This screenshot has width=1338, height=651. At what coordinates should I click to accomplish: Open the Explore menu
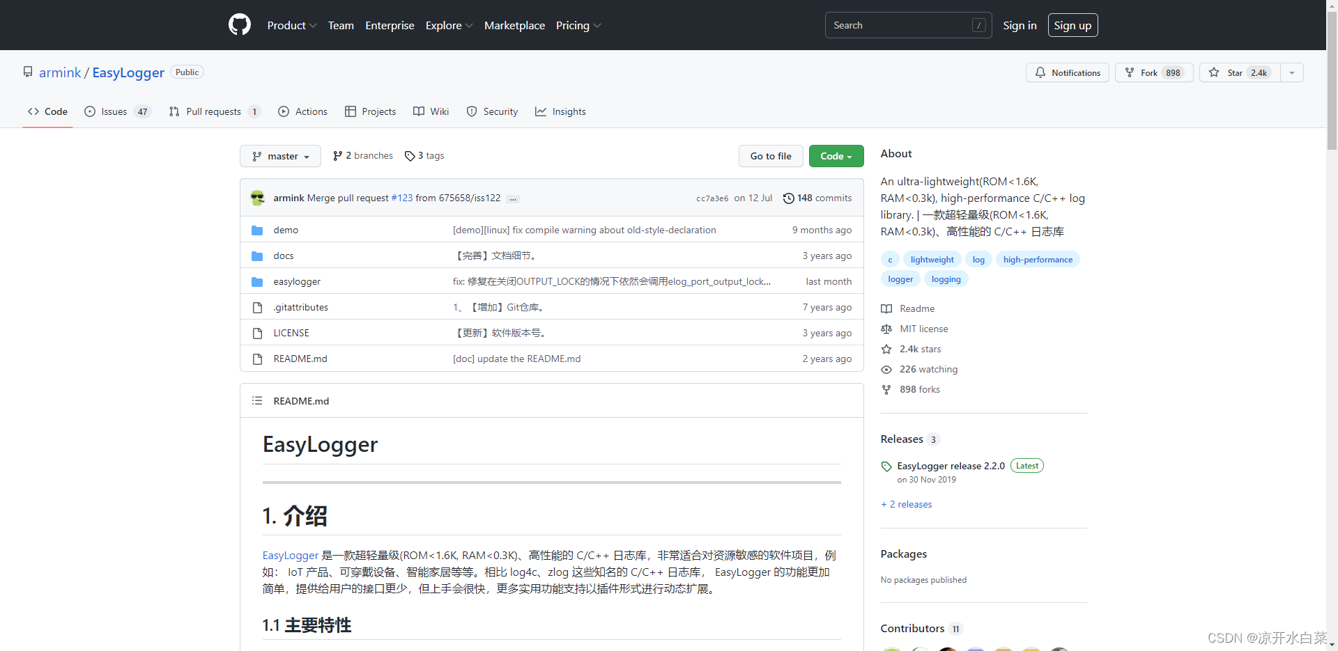(449, 25)
